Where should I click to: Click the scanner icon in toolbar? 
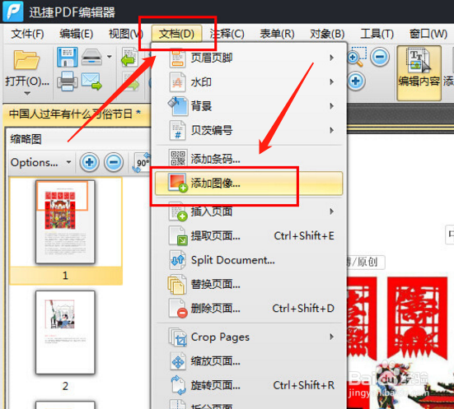coord(91,57)
